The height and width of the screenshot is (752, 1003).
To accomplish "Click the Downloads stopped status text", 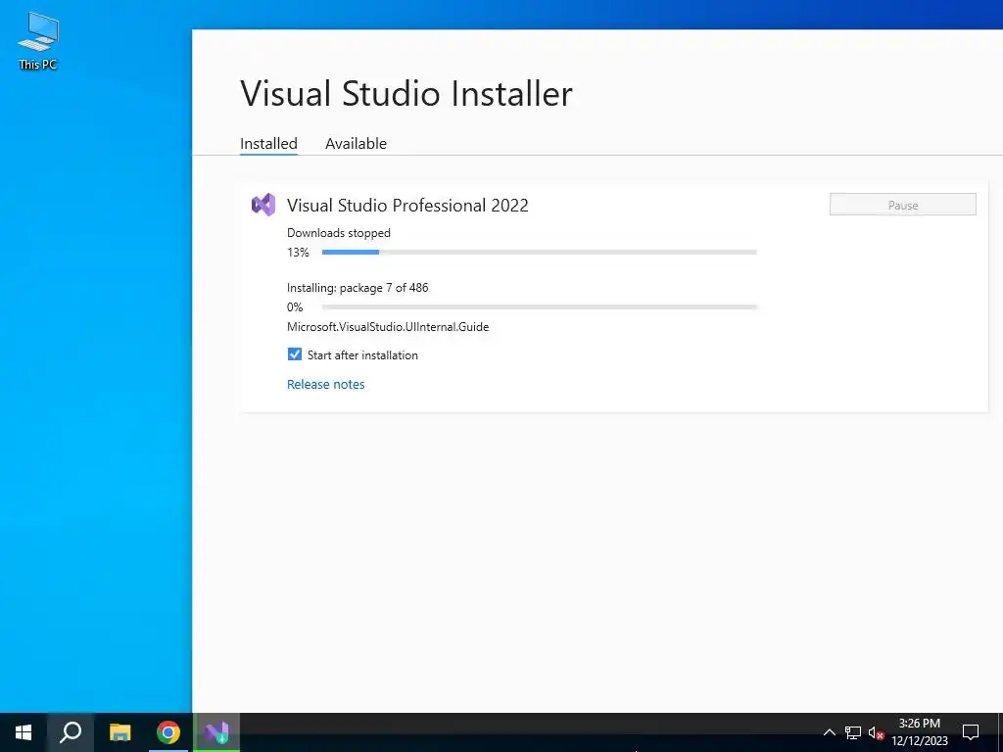I will (x=338, y=233).
